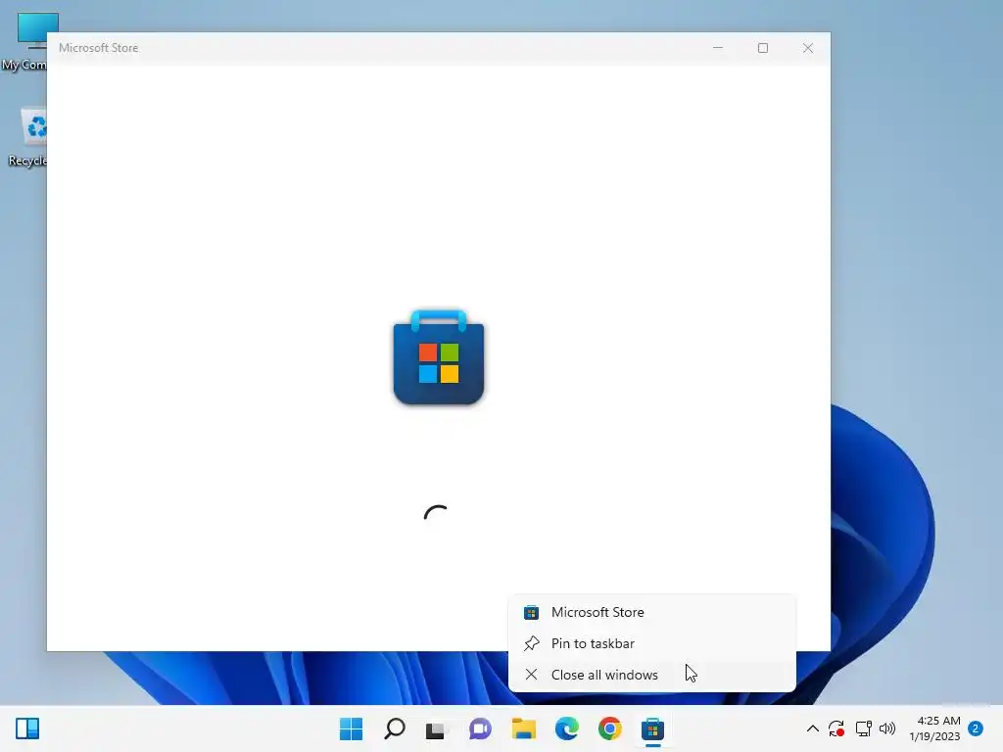Open Task View on the taskbar

click(x=436, y=728)
